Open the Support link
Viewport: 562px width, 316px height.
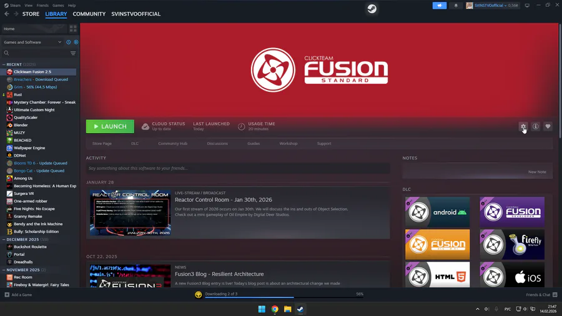point(324,143)
